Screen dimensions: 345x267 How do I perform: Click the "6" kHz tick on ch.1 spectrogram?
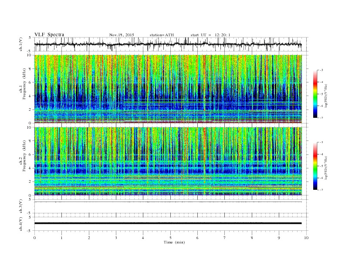click(30, 82)
